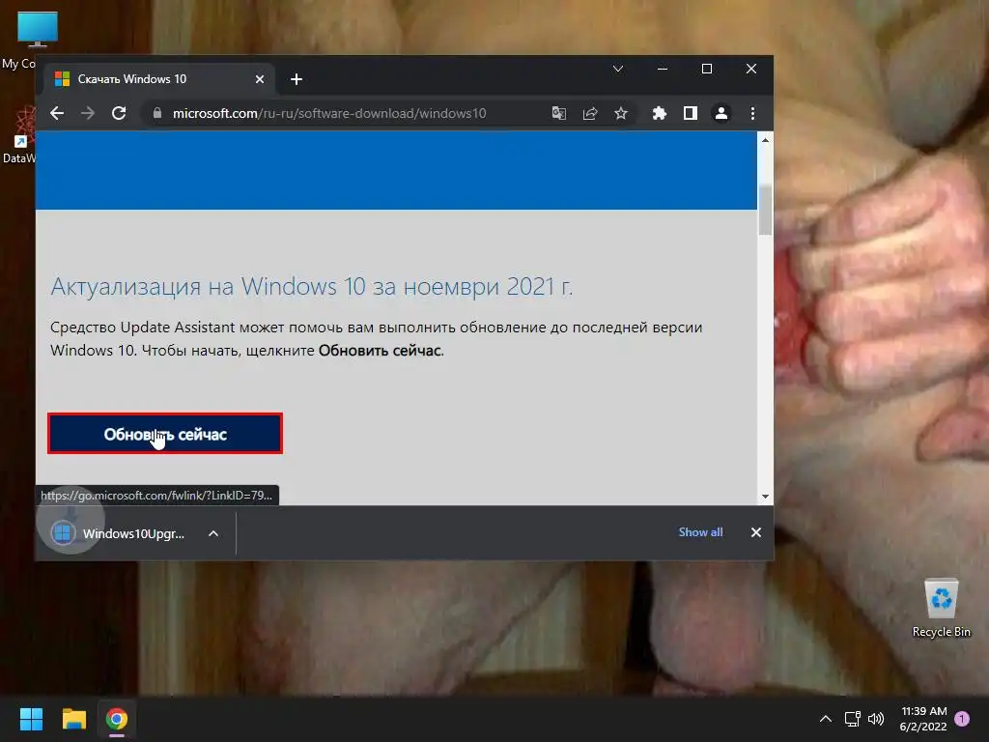Open the volume tray icon
This screenshot has height=742, width=989.
875,719
